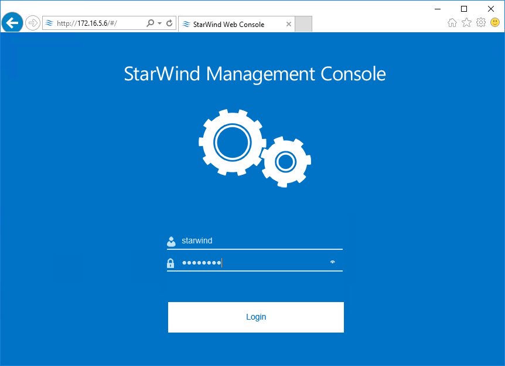Open favorites with the star icon
This screenshot has height=366, width=505.
coord(466,22)
